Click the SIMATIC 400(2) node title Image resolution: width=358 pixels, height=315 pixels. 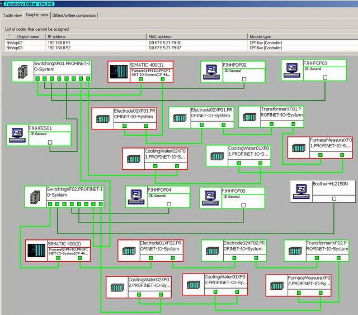pos(64,244)
